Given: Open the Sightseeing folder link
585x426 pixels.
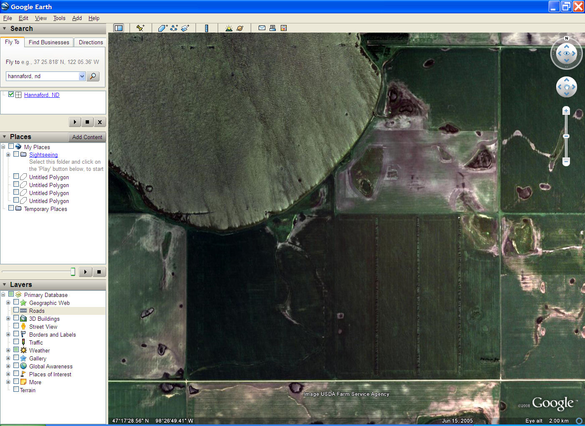Looking at the screenshot, I should (43, 155).
